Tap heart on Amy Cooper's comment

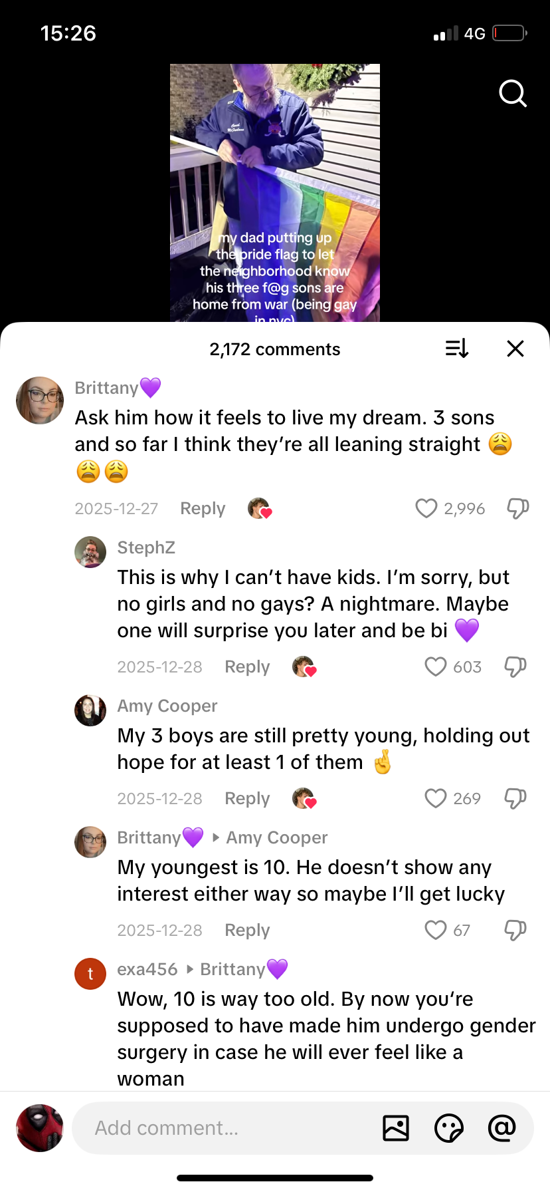pos(436,799)
